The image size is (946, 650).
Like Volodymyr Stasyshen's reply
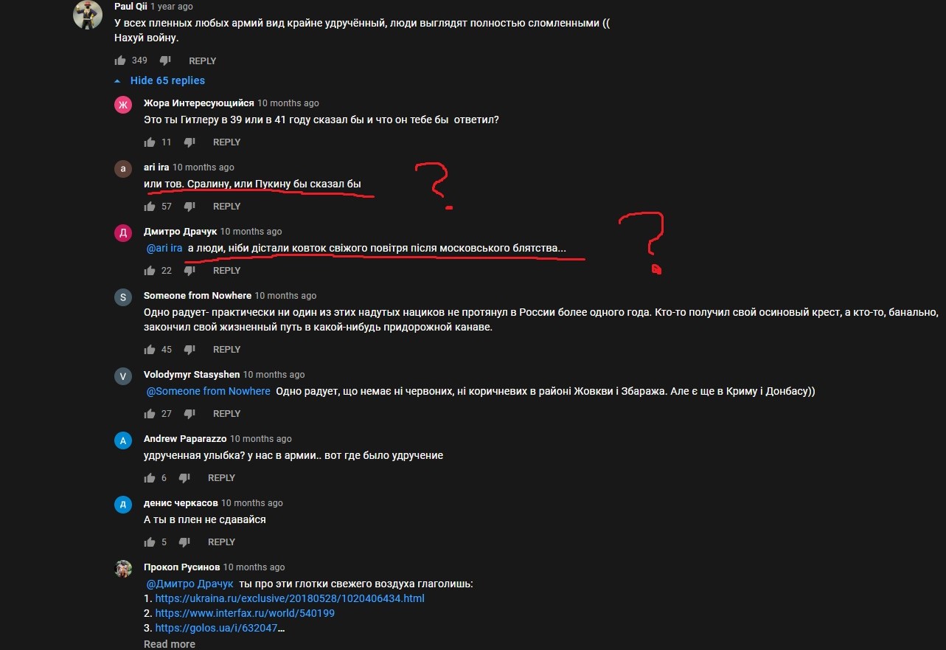[x=150, y=413]
